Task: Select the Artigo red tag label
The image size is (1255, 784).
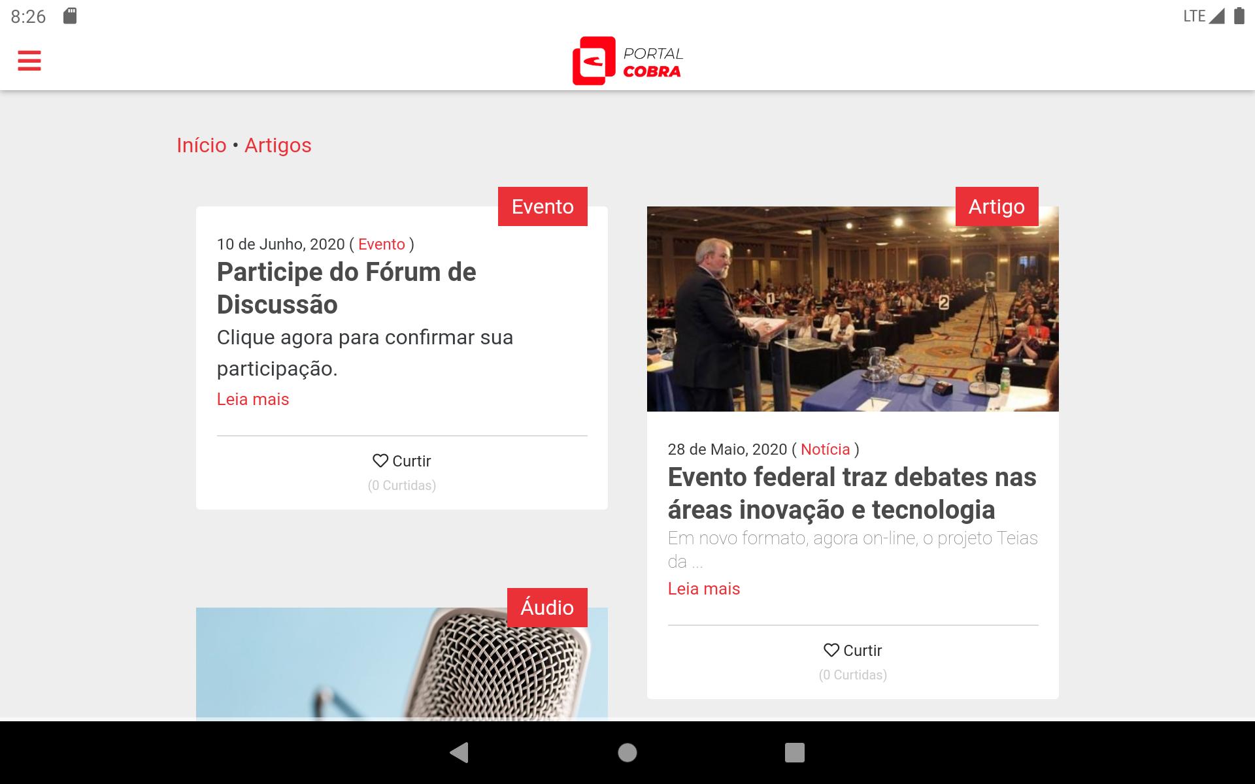Action: point(997,206)
